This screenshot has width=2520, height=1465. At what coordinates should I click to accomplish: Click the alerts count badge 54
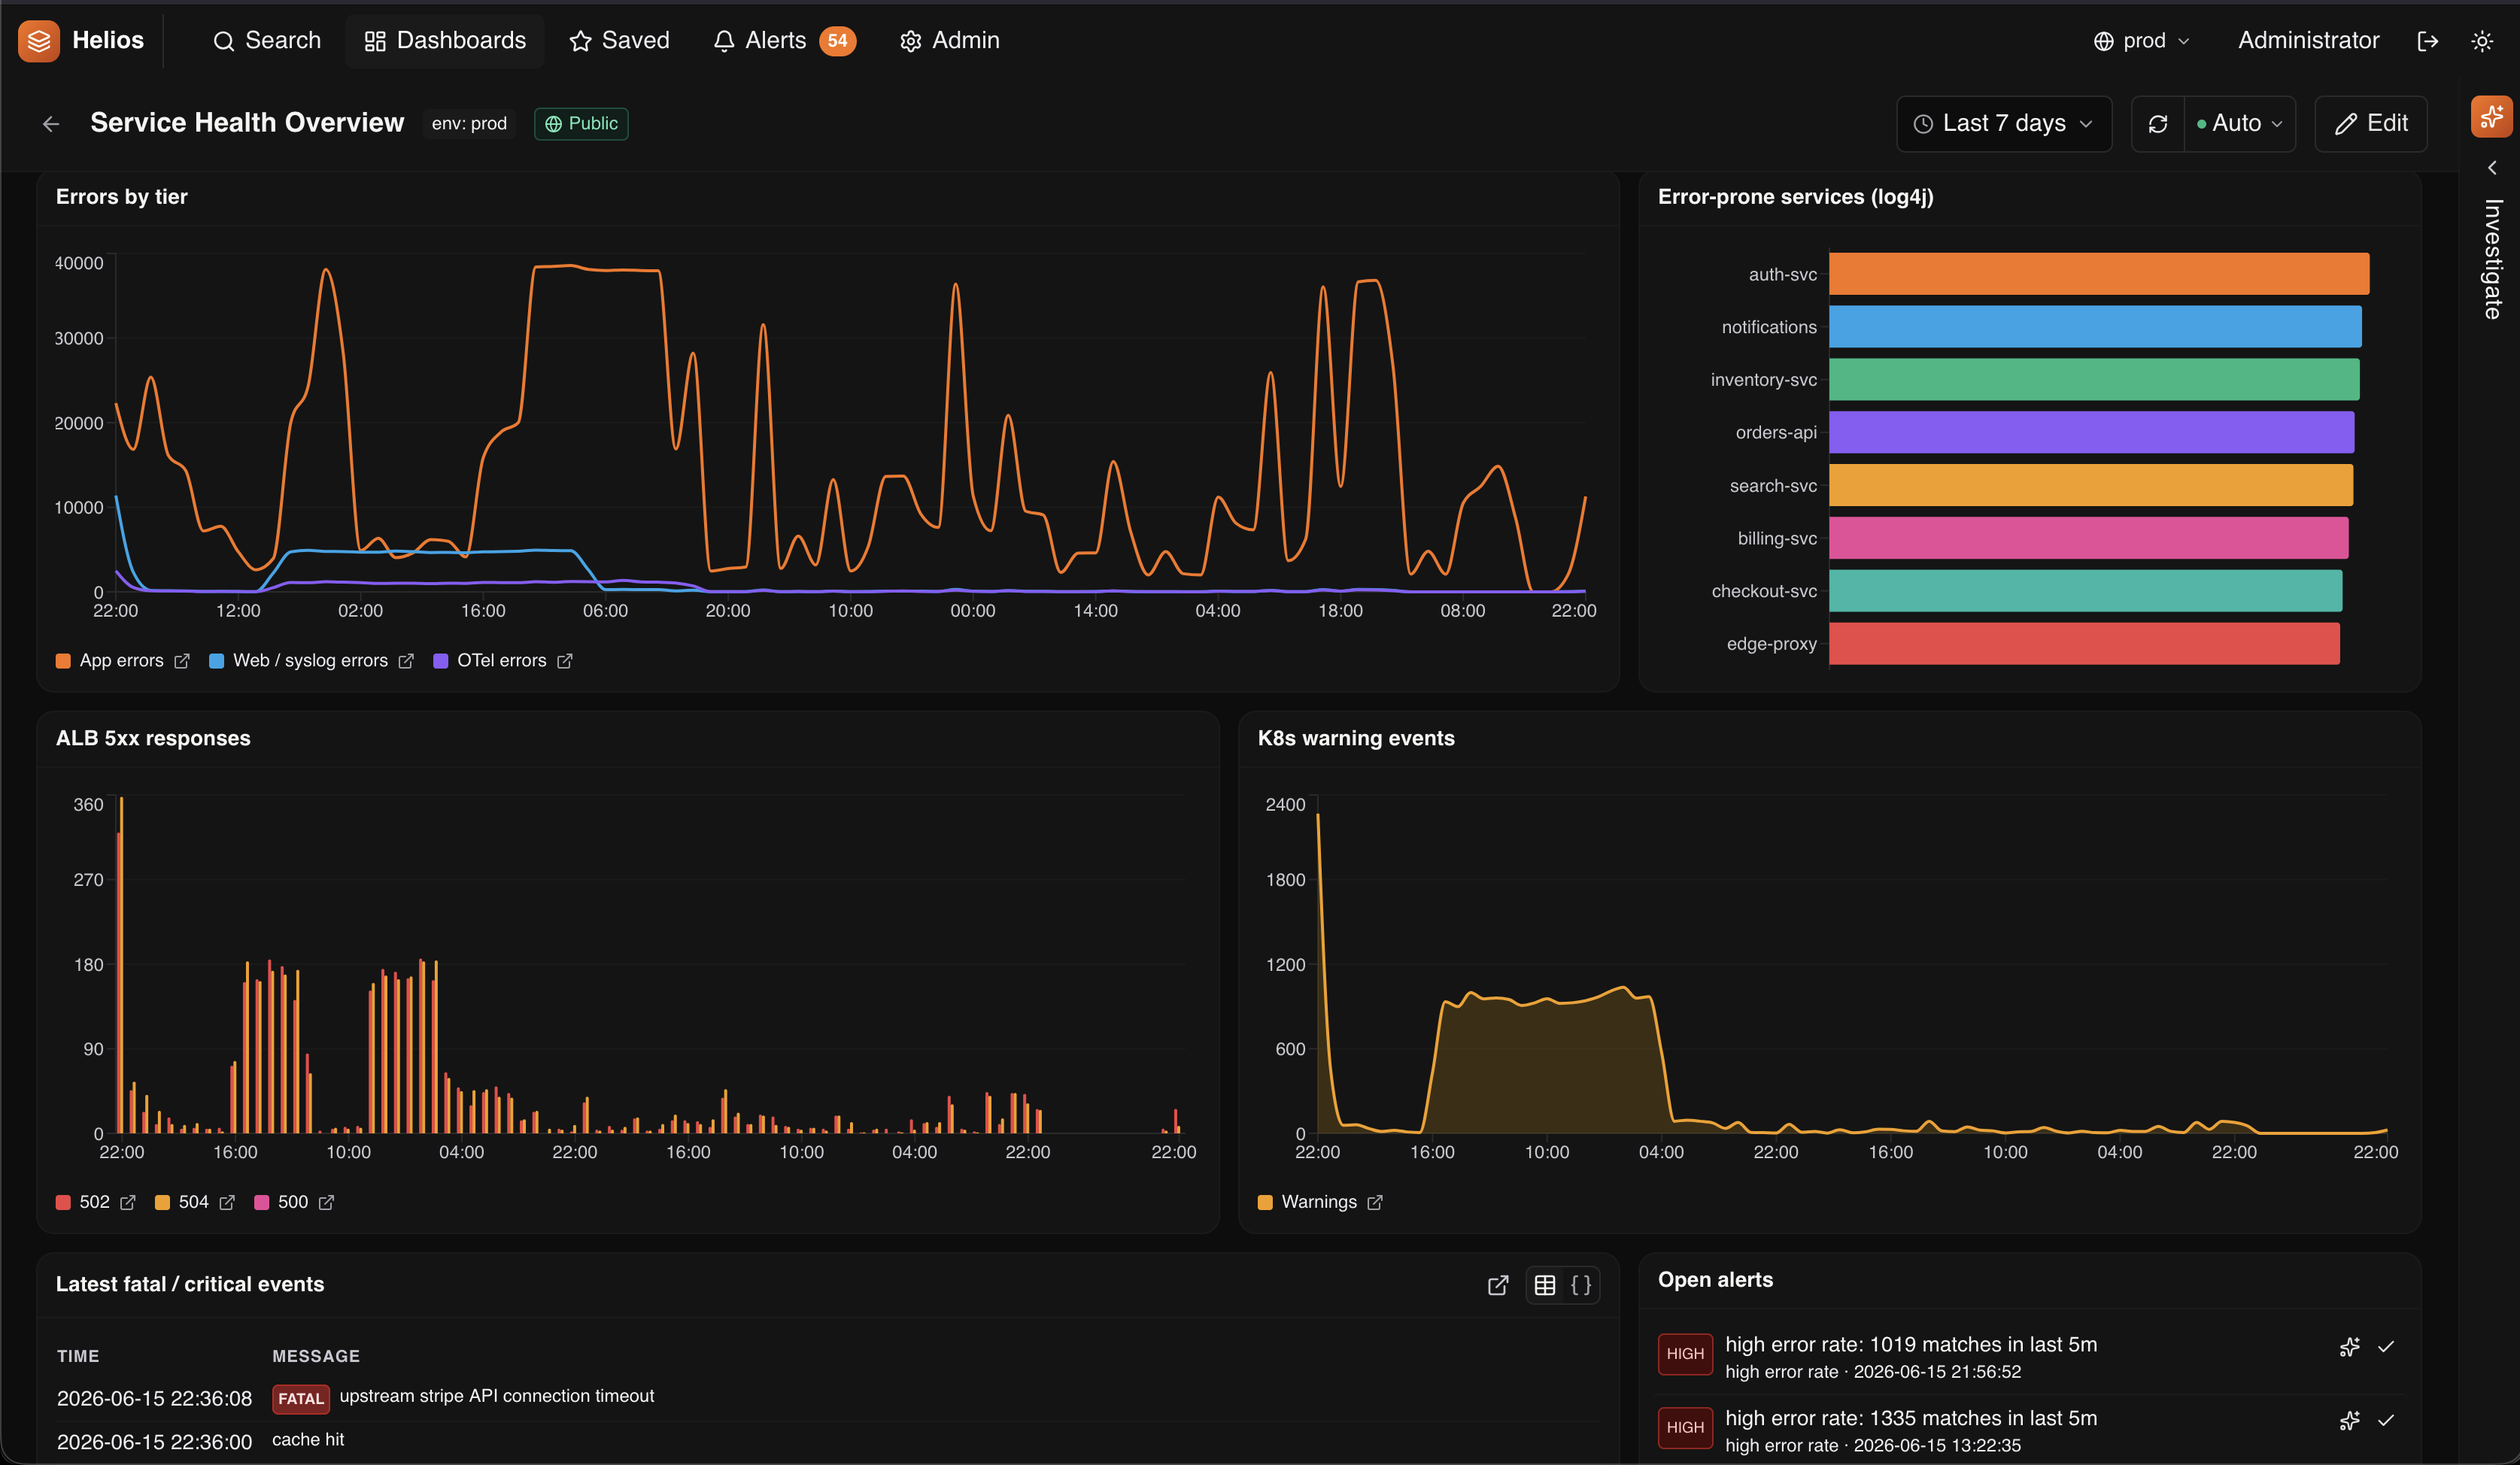(x=838, y=41)
